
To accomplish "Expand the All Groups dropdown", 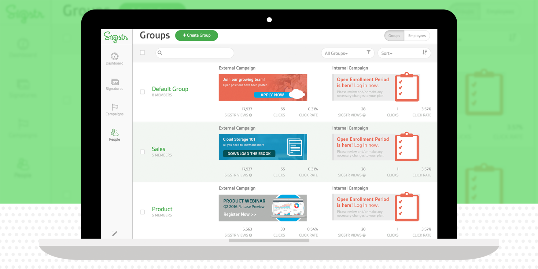I will pos(348,53).
